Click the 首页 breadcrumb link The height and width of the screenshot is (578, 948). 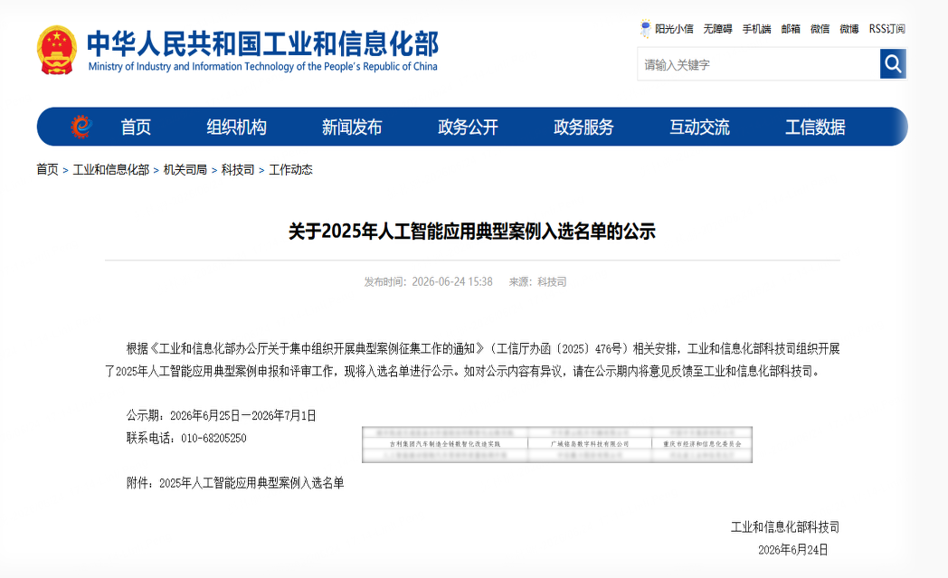pos(47,170)
